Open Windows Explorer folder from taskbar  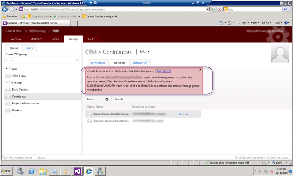pyautogui.click(x=43, y=171)
